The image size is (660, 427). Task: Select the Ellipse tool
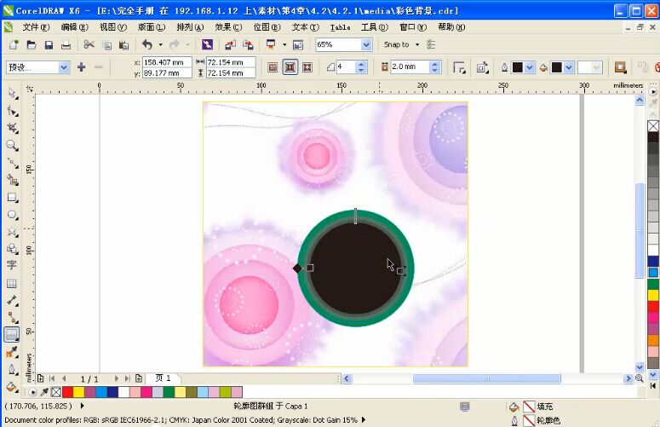pos(13,215)
